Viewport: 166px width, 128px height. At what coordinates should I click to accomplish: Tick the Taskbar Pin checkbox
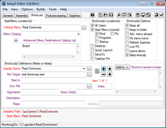point(92,59)
